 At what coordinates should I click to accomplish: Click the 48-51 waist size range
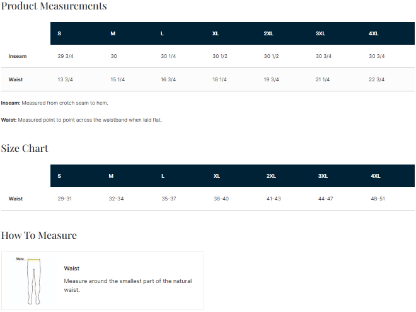378,199
